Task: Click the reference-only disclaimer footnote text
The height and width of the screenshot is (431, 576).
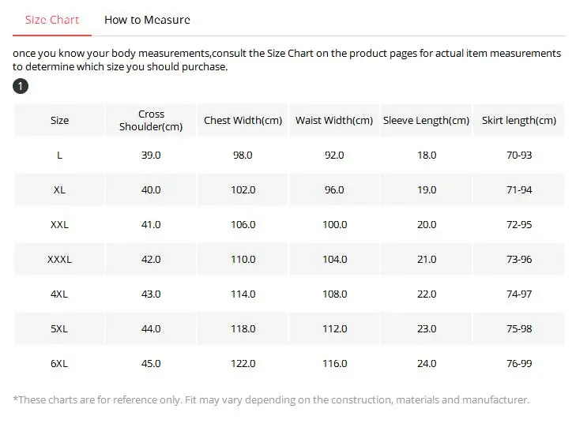Action: point(271,399)
